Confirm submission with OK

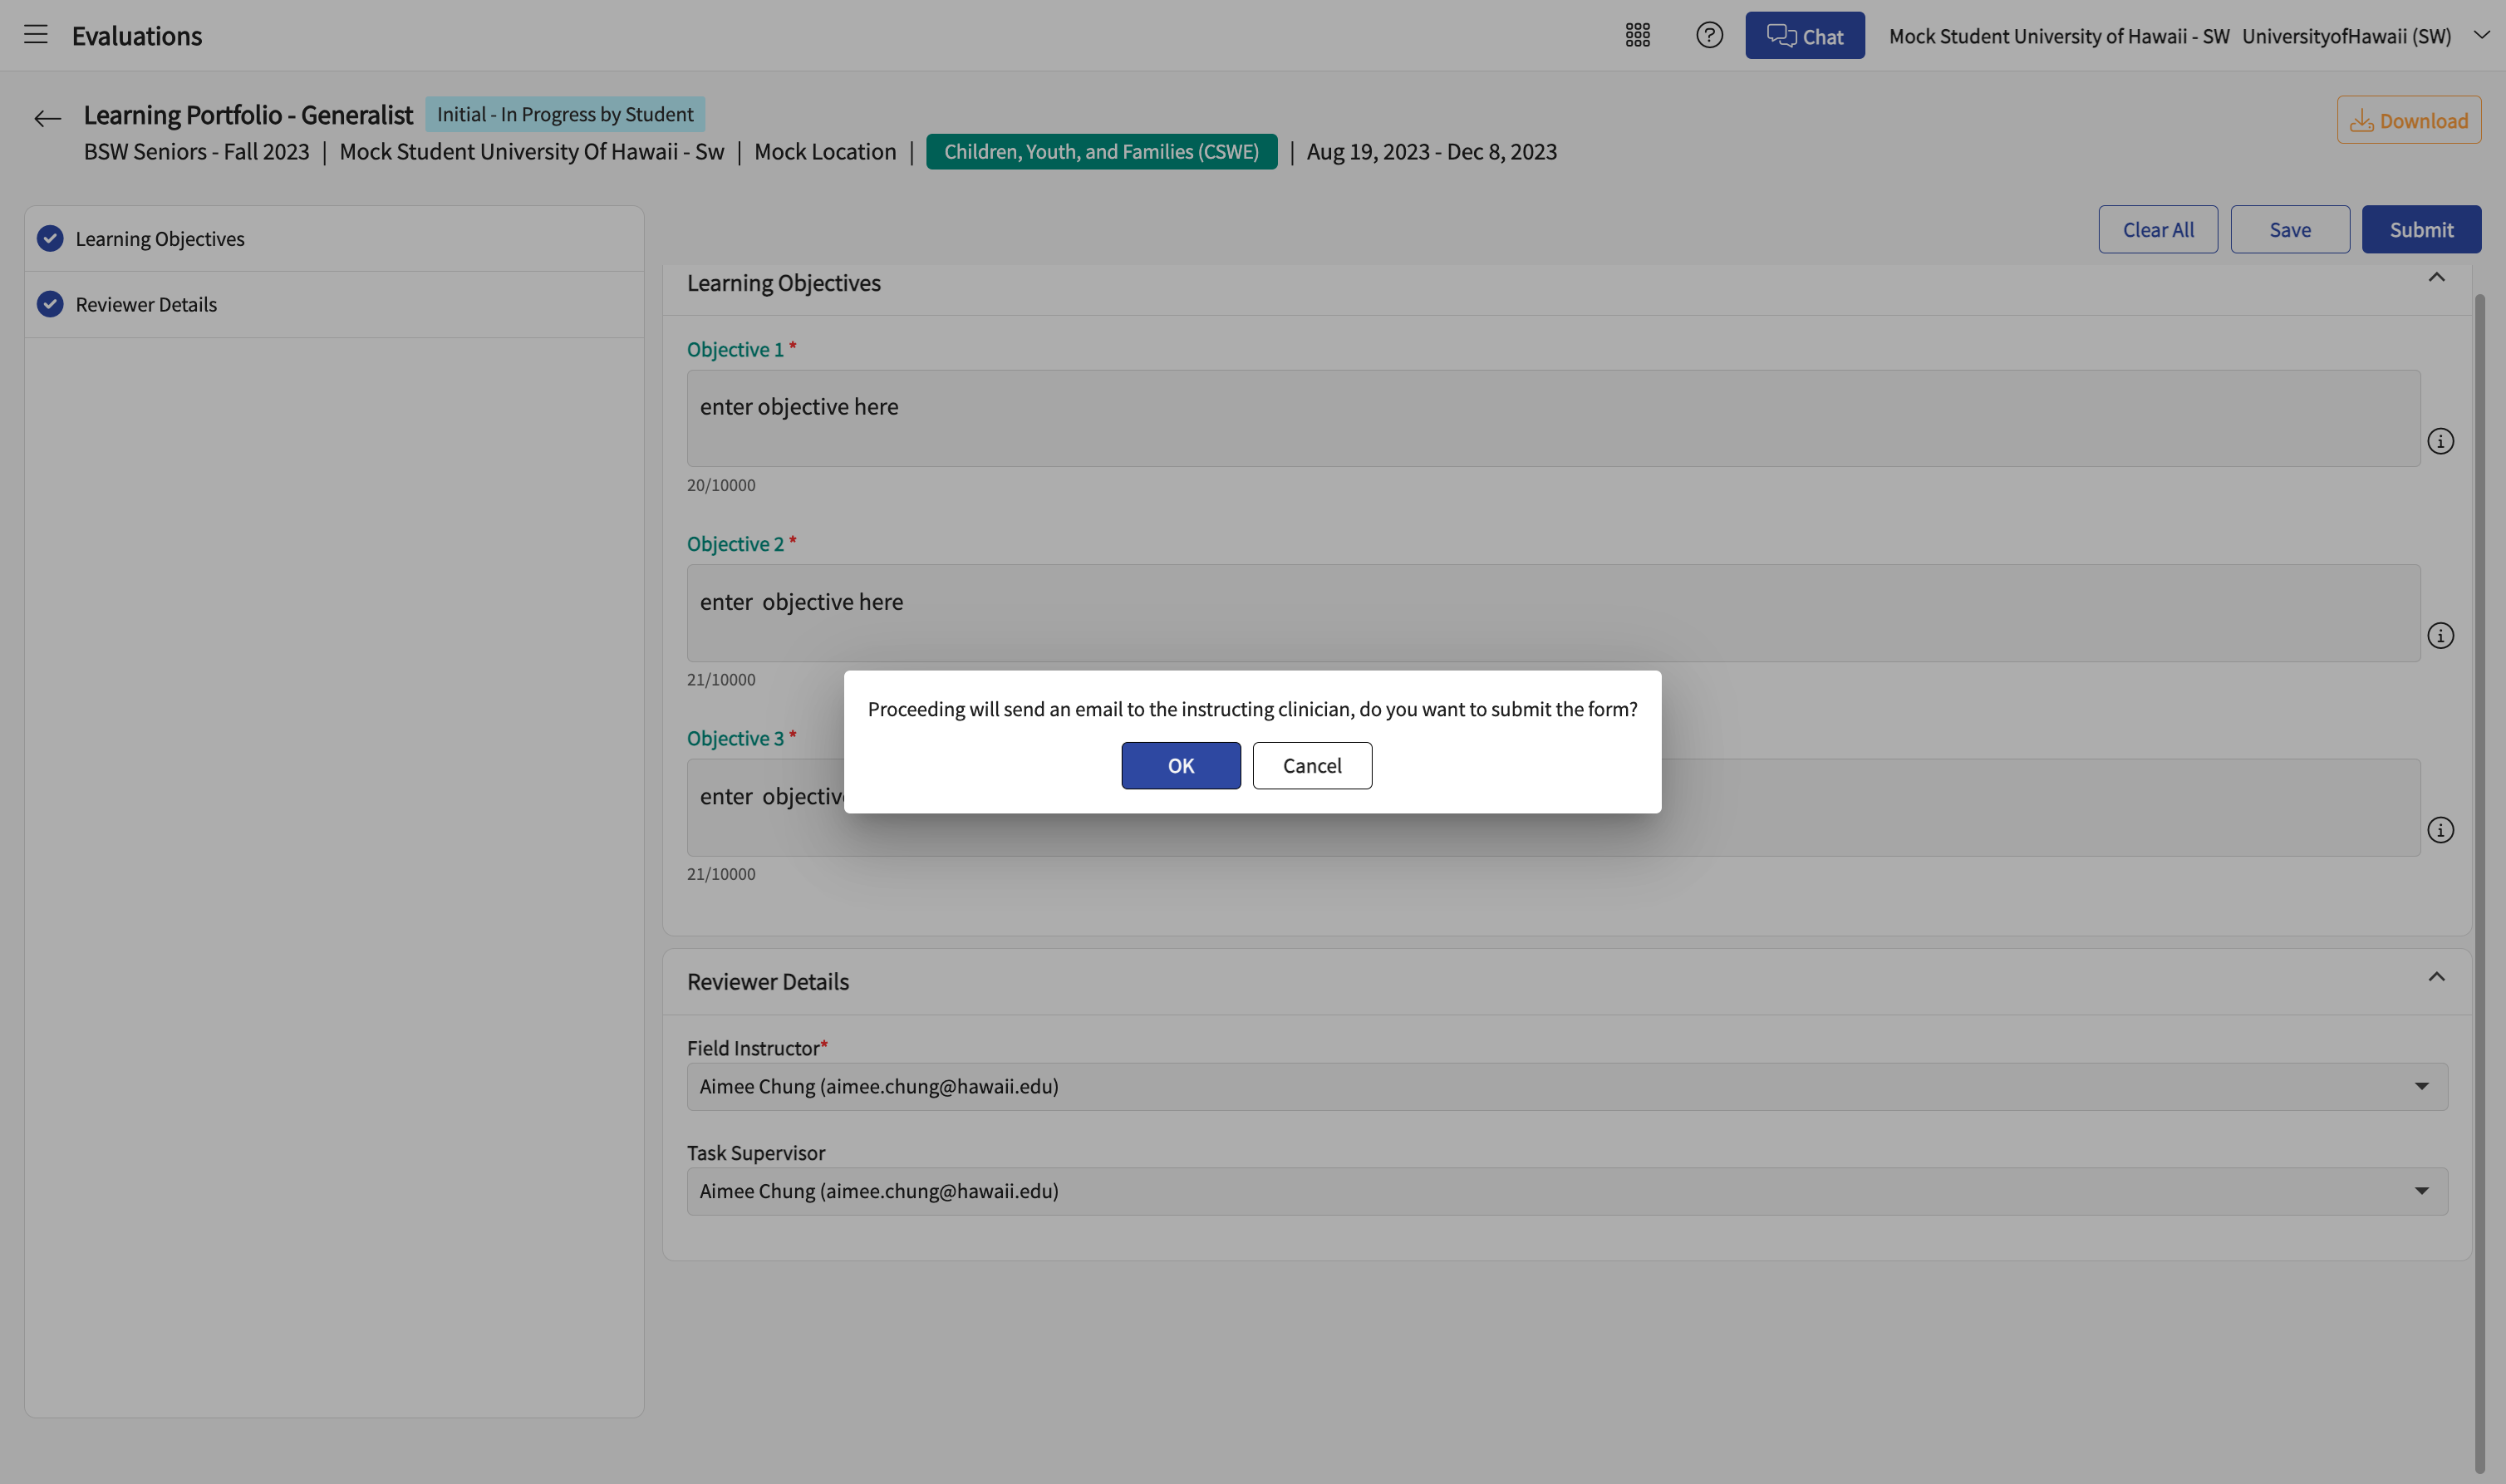[x=1181, y=766]
